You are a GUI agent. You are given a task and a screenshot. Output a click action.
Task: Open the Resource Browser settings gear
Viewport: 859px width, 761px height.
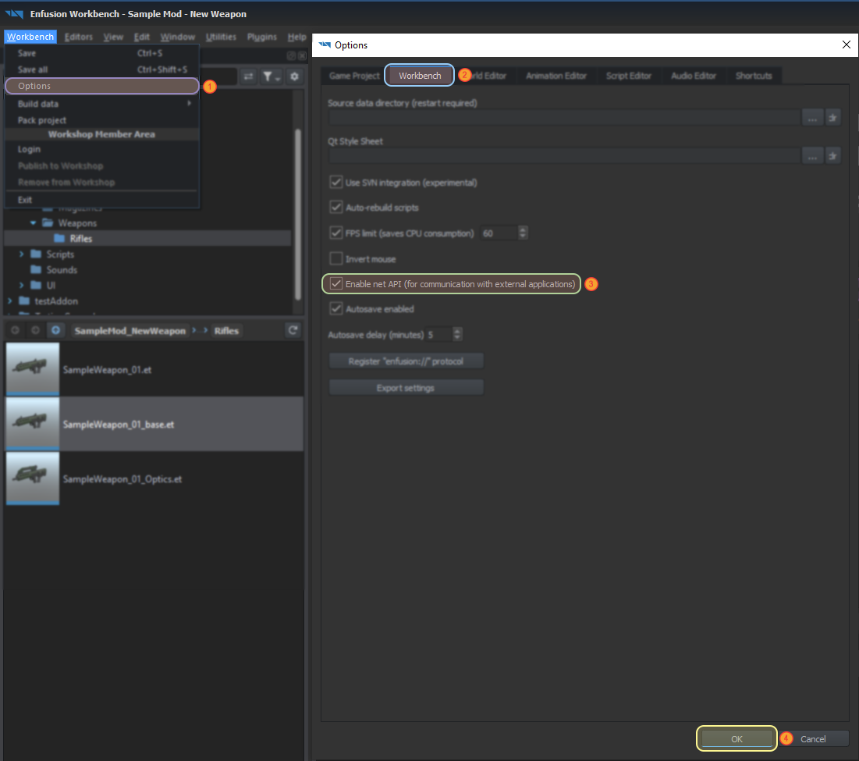click(295, 76)
